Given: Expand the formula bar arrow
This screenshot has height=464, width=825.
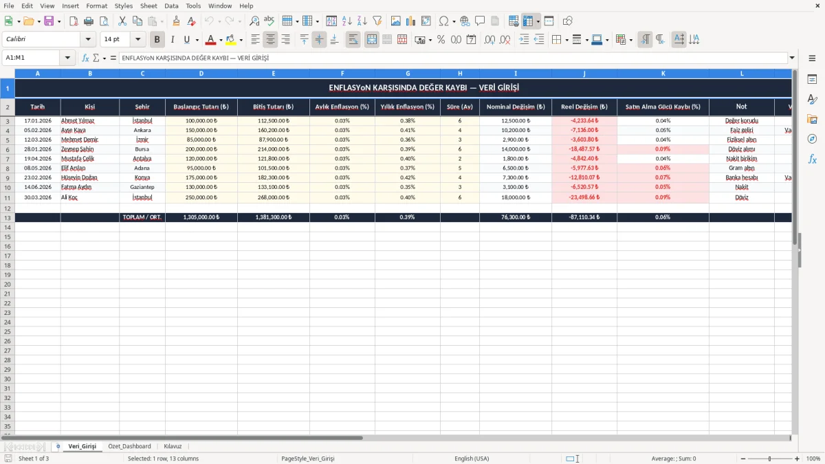Looking at the screenshot, I should pos(792,58).
